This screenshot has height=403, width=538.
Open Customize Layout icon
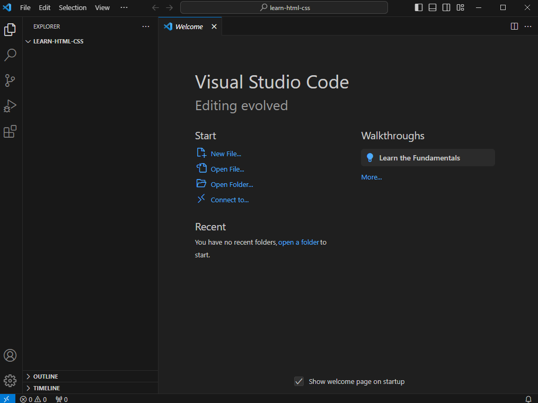(x=461, y=7)
